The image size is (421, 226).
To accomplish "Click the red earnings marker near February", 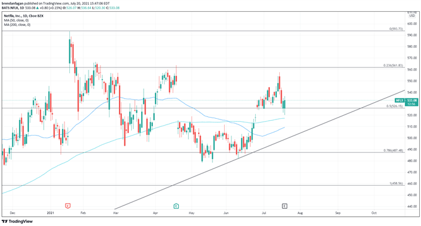I will [67, 206].
